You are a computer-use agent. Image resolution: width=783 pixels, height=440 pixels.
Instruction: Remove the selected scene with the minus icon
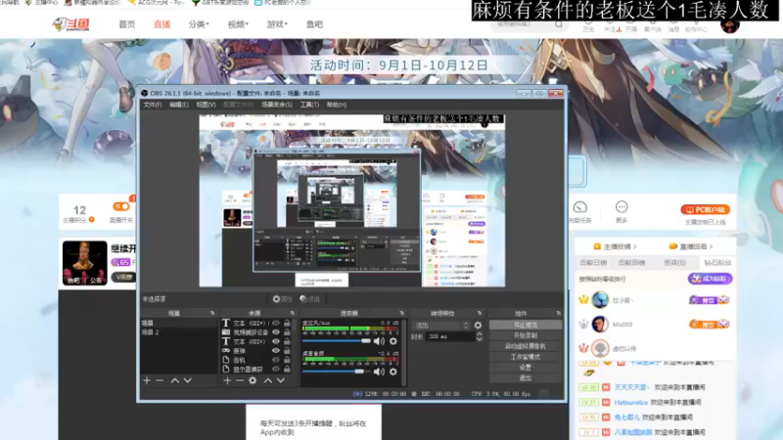pyautogui.click(x=160, y=380)
